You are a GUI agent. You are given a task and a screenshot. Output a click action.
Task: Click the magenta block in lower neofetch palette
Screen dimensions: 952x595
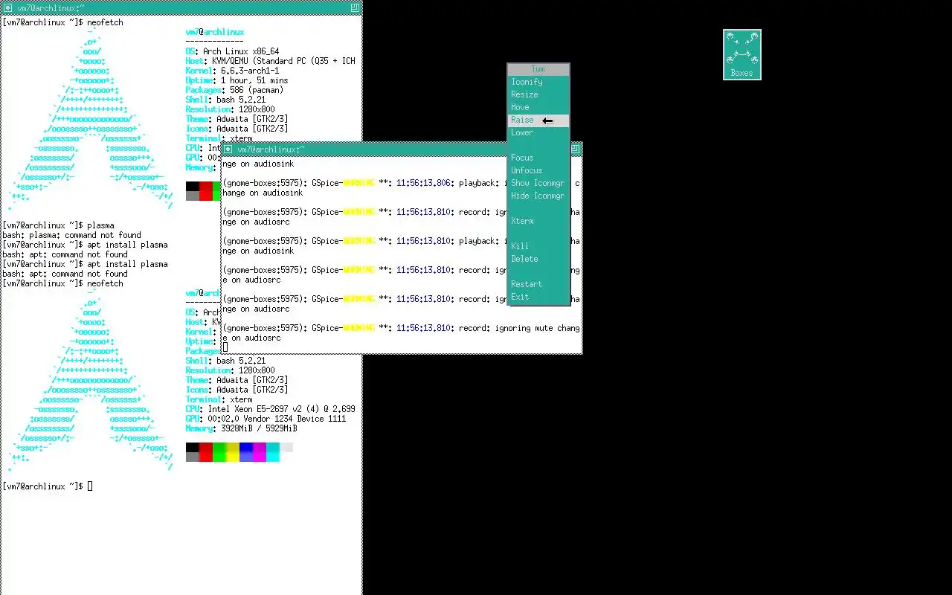point(260,452)
